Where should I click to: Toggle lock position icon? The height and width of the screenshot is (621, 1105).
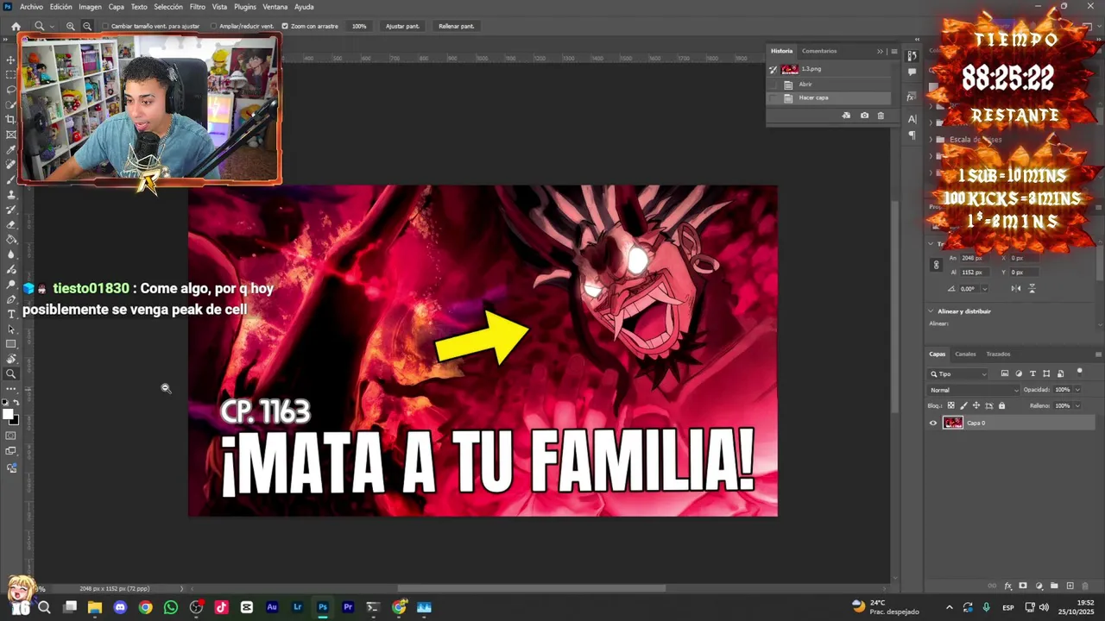tap(976, 405)
